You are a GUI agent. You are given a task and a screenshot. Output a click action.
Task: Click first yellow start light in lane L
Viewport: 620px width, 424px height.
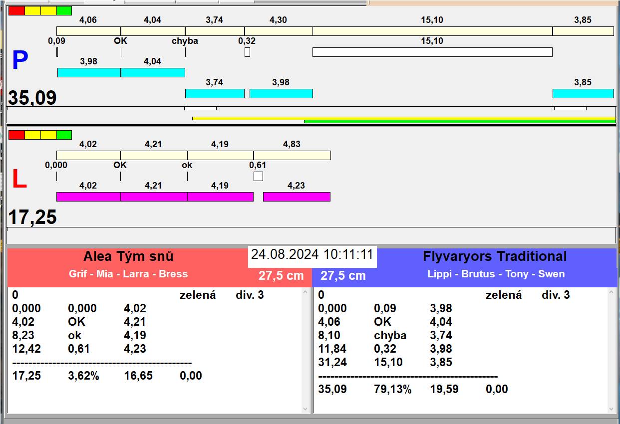32,135
